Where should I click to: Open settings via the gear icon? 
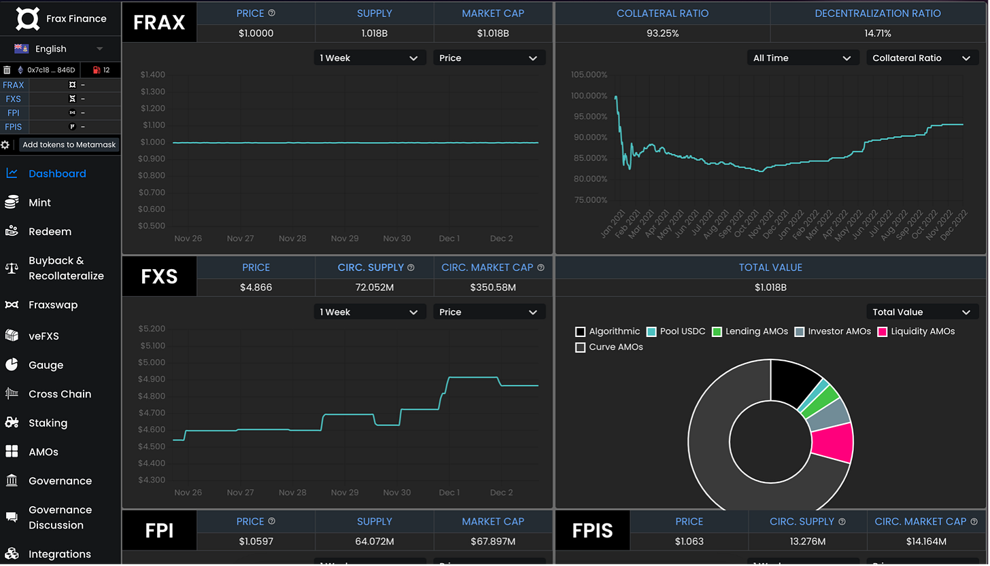[5, 145]
